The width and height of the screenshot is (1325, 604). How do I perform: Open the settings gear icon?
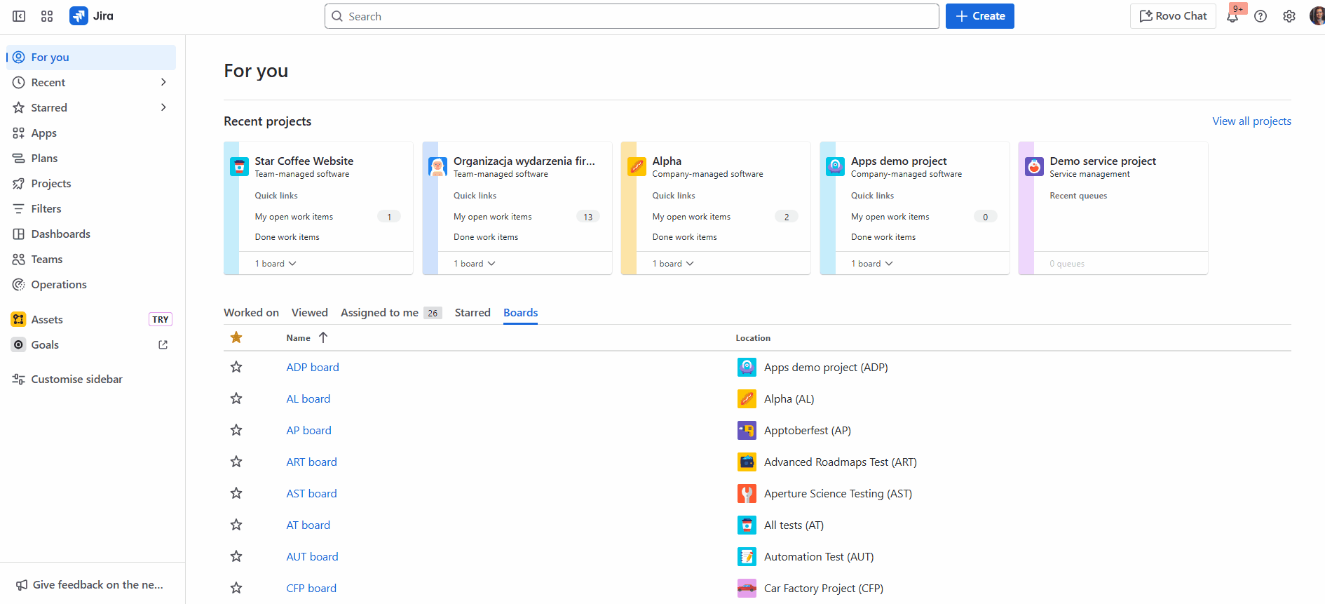click(1289, 16)
